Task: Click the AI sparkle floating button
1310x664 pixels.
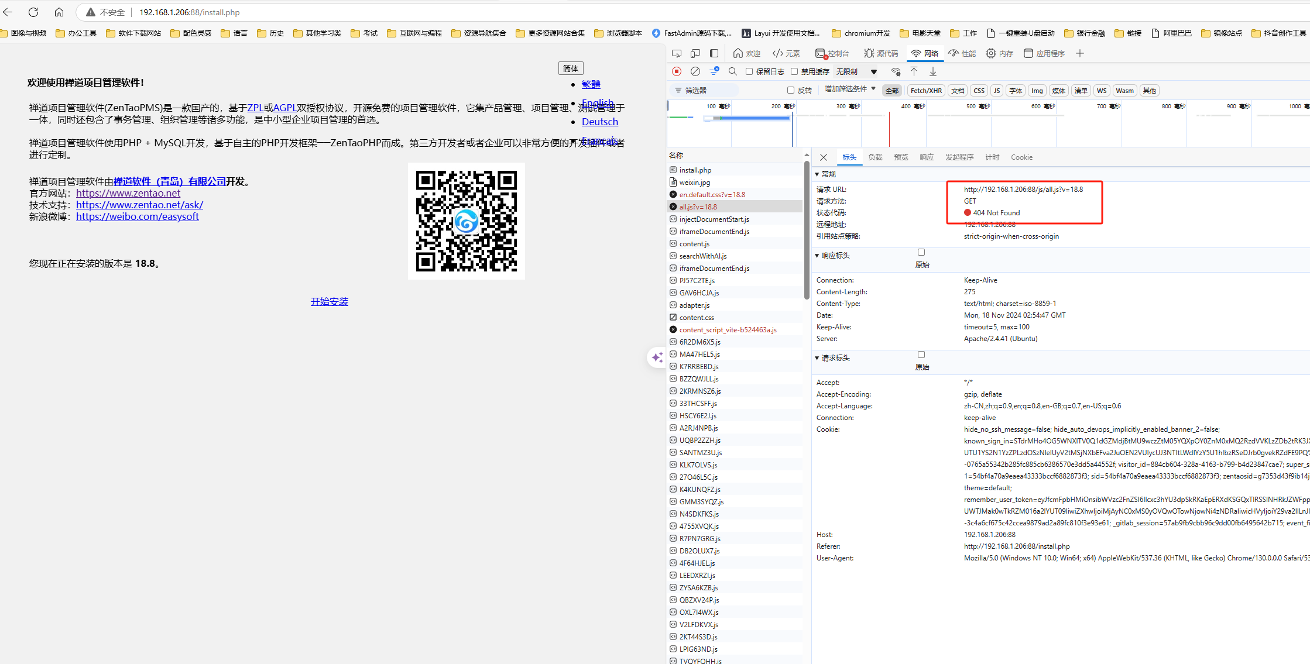Action: click(657, 357)
